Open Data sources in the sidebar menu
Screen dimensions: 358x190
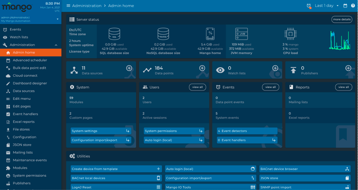(31, 91)
